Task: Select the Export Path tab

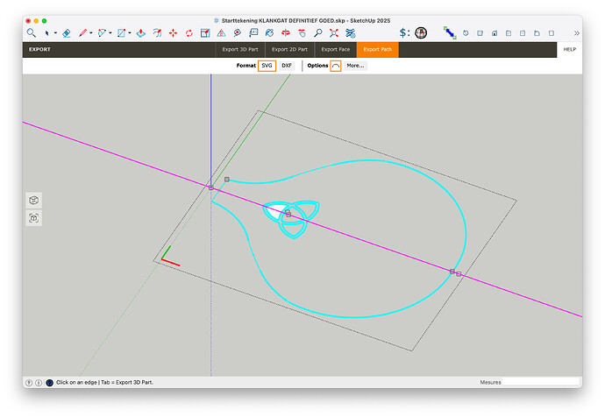Action: pos(377,49)
